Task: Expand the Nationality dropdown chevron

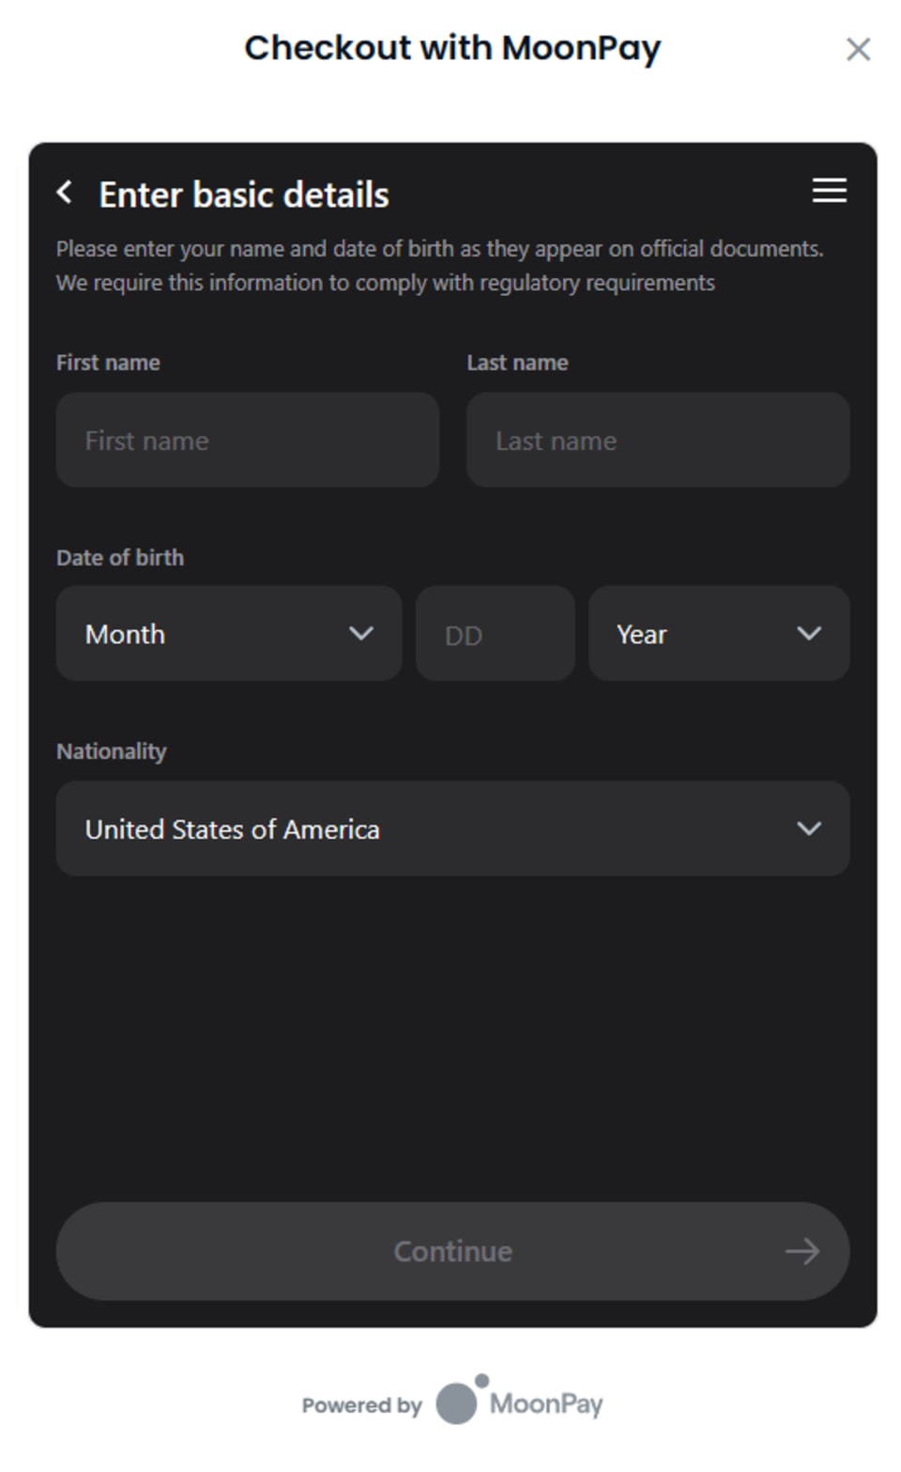Action: (808, 829)
